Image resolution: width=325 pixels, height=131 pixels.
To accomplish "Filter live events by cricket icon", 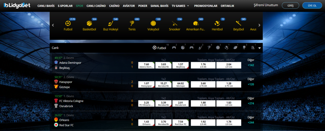I will pyautogui.click(x=253, y=47).
